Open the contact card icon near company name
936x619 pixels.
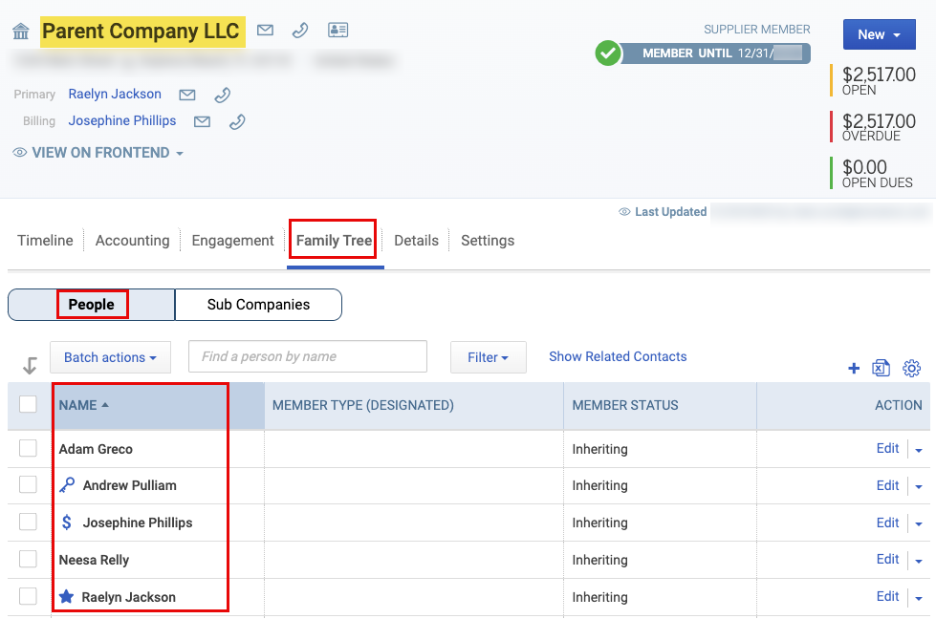click(x=337, y=30)
